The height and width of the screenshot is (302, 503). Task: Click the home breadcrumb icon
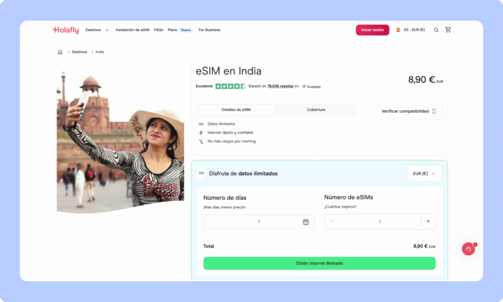pos(60,52)
